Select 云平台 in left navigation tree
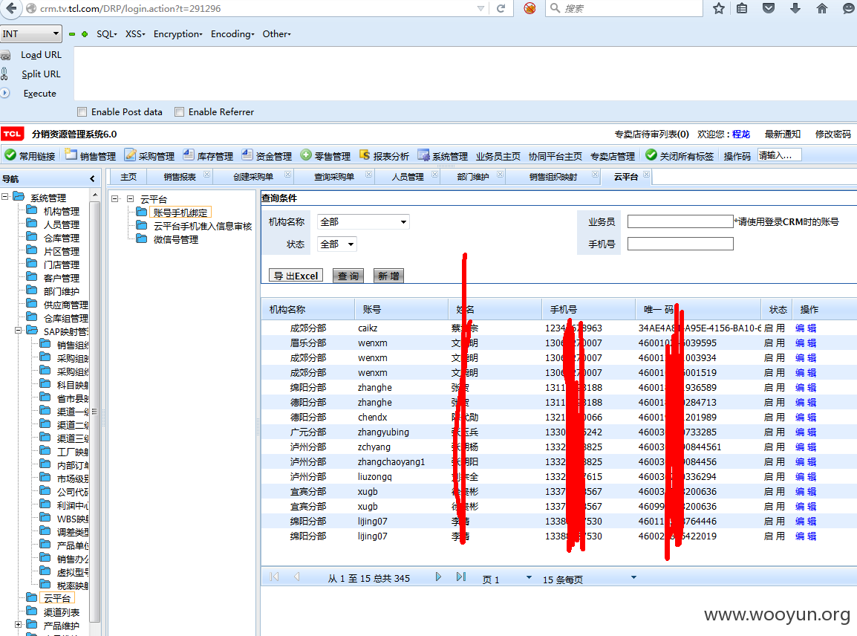The image size is (857, 636). pos(57,598)
